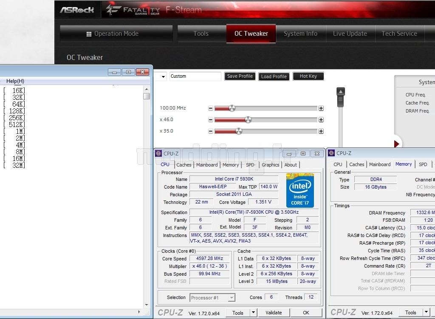Click the memory Type value DDR4

376,180
